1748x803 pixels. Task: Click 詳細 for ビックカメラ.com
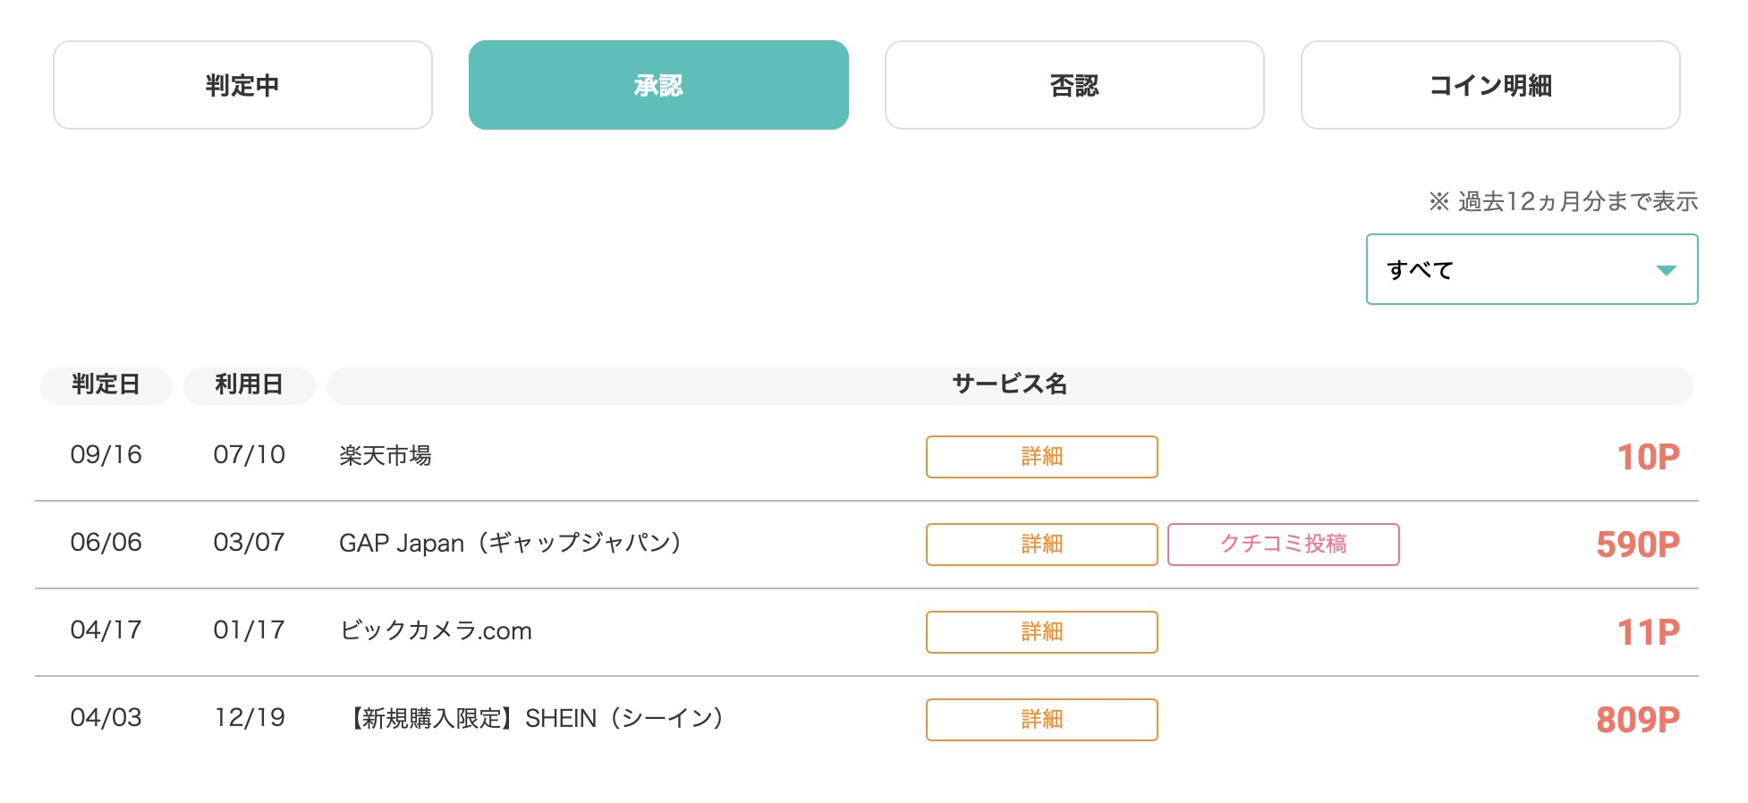coord(1041,632)
